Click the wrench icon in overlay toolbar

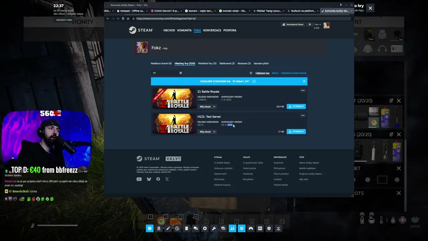214,228
